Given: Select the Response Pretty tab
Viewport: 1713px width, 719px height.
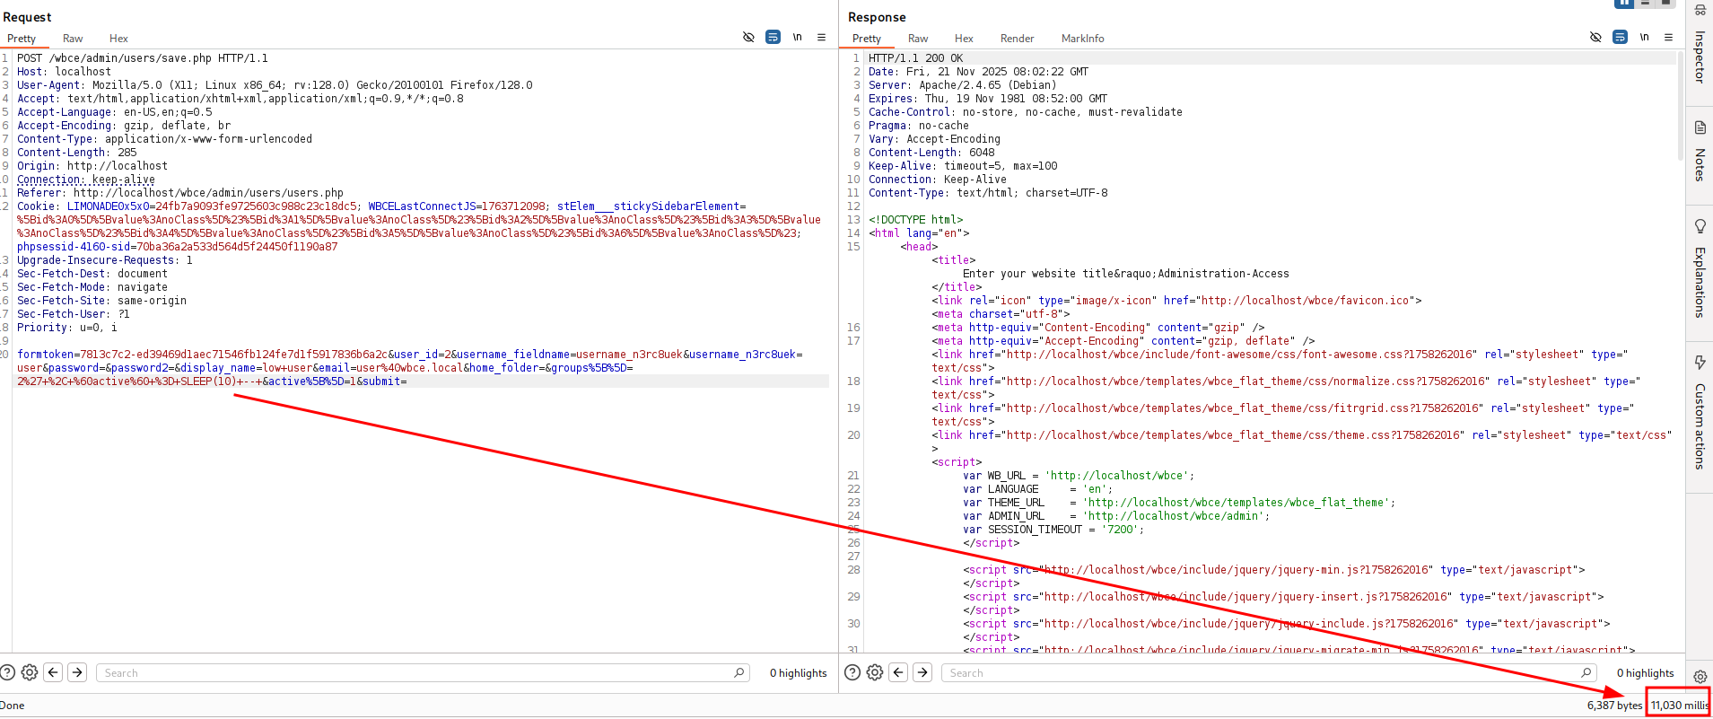Looking at the screenshot, I should pyautogui.click(x=867, y=39).
